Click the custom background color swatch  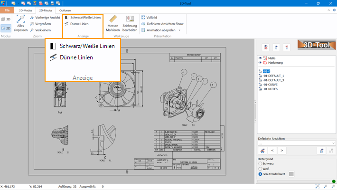291,174
